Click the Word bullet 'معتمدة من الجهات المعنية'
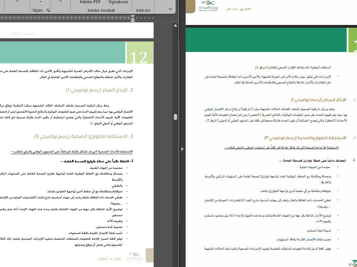357x267 pixels. (106, 168)
